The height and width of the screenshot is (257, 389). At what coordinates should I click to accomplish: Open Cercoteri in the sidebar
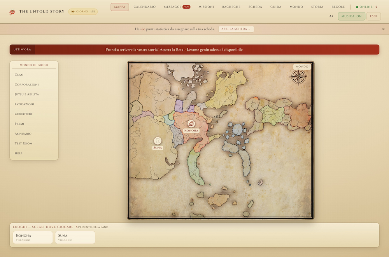[34, 114]
